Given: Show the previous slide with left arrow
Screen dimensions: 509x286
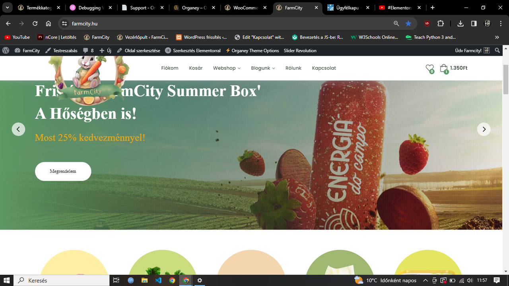Looking at the screenshot, I should point(18,129).
